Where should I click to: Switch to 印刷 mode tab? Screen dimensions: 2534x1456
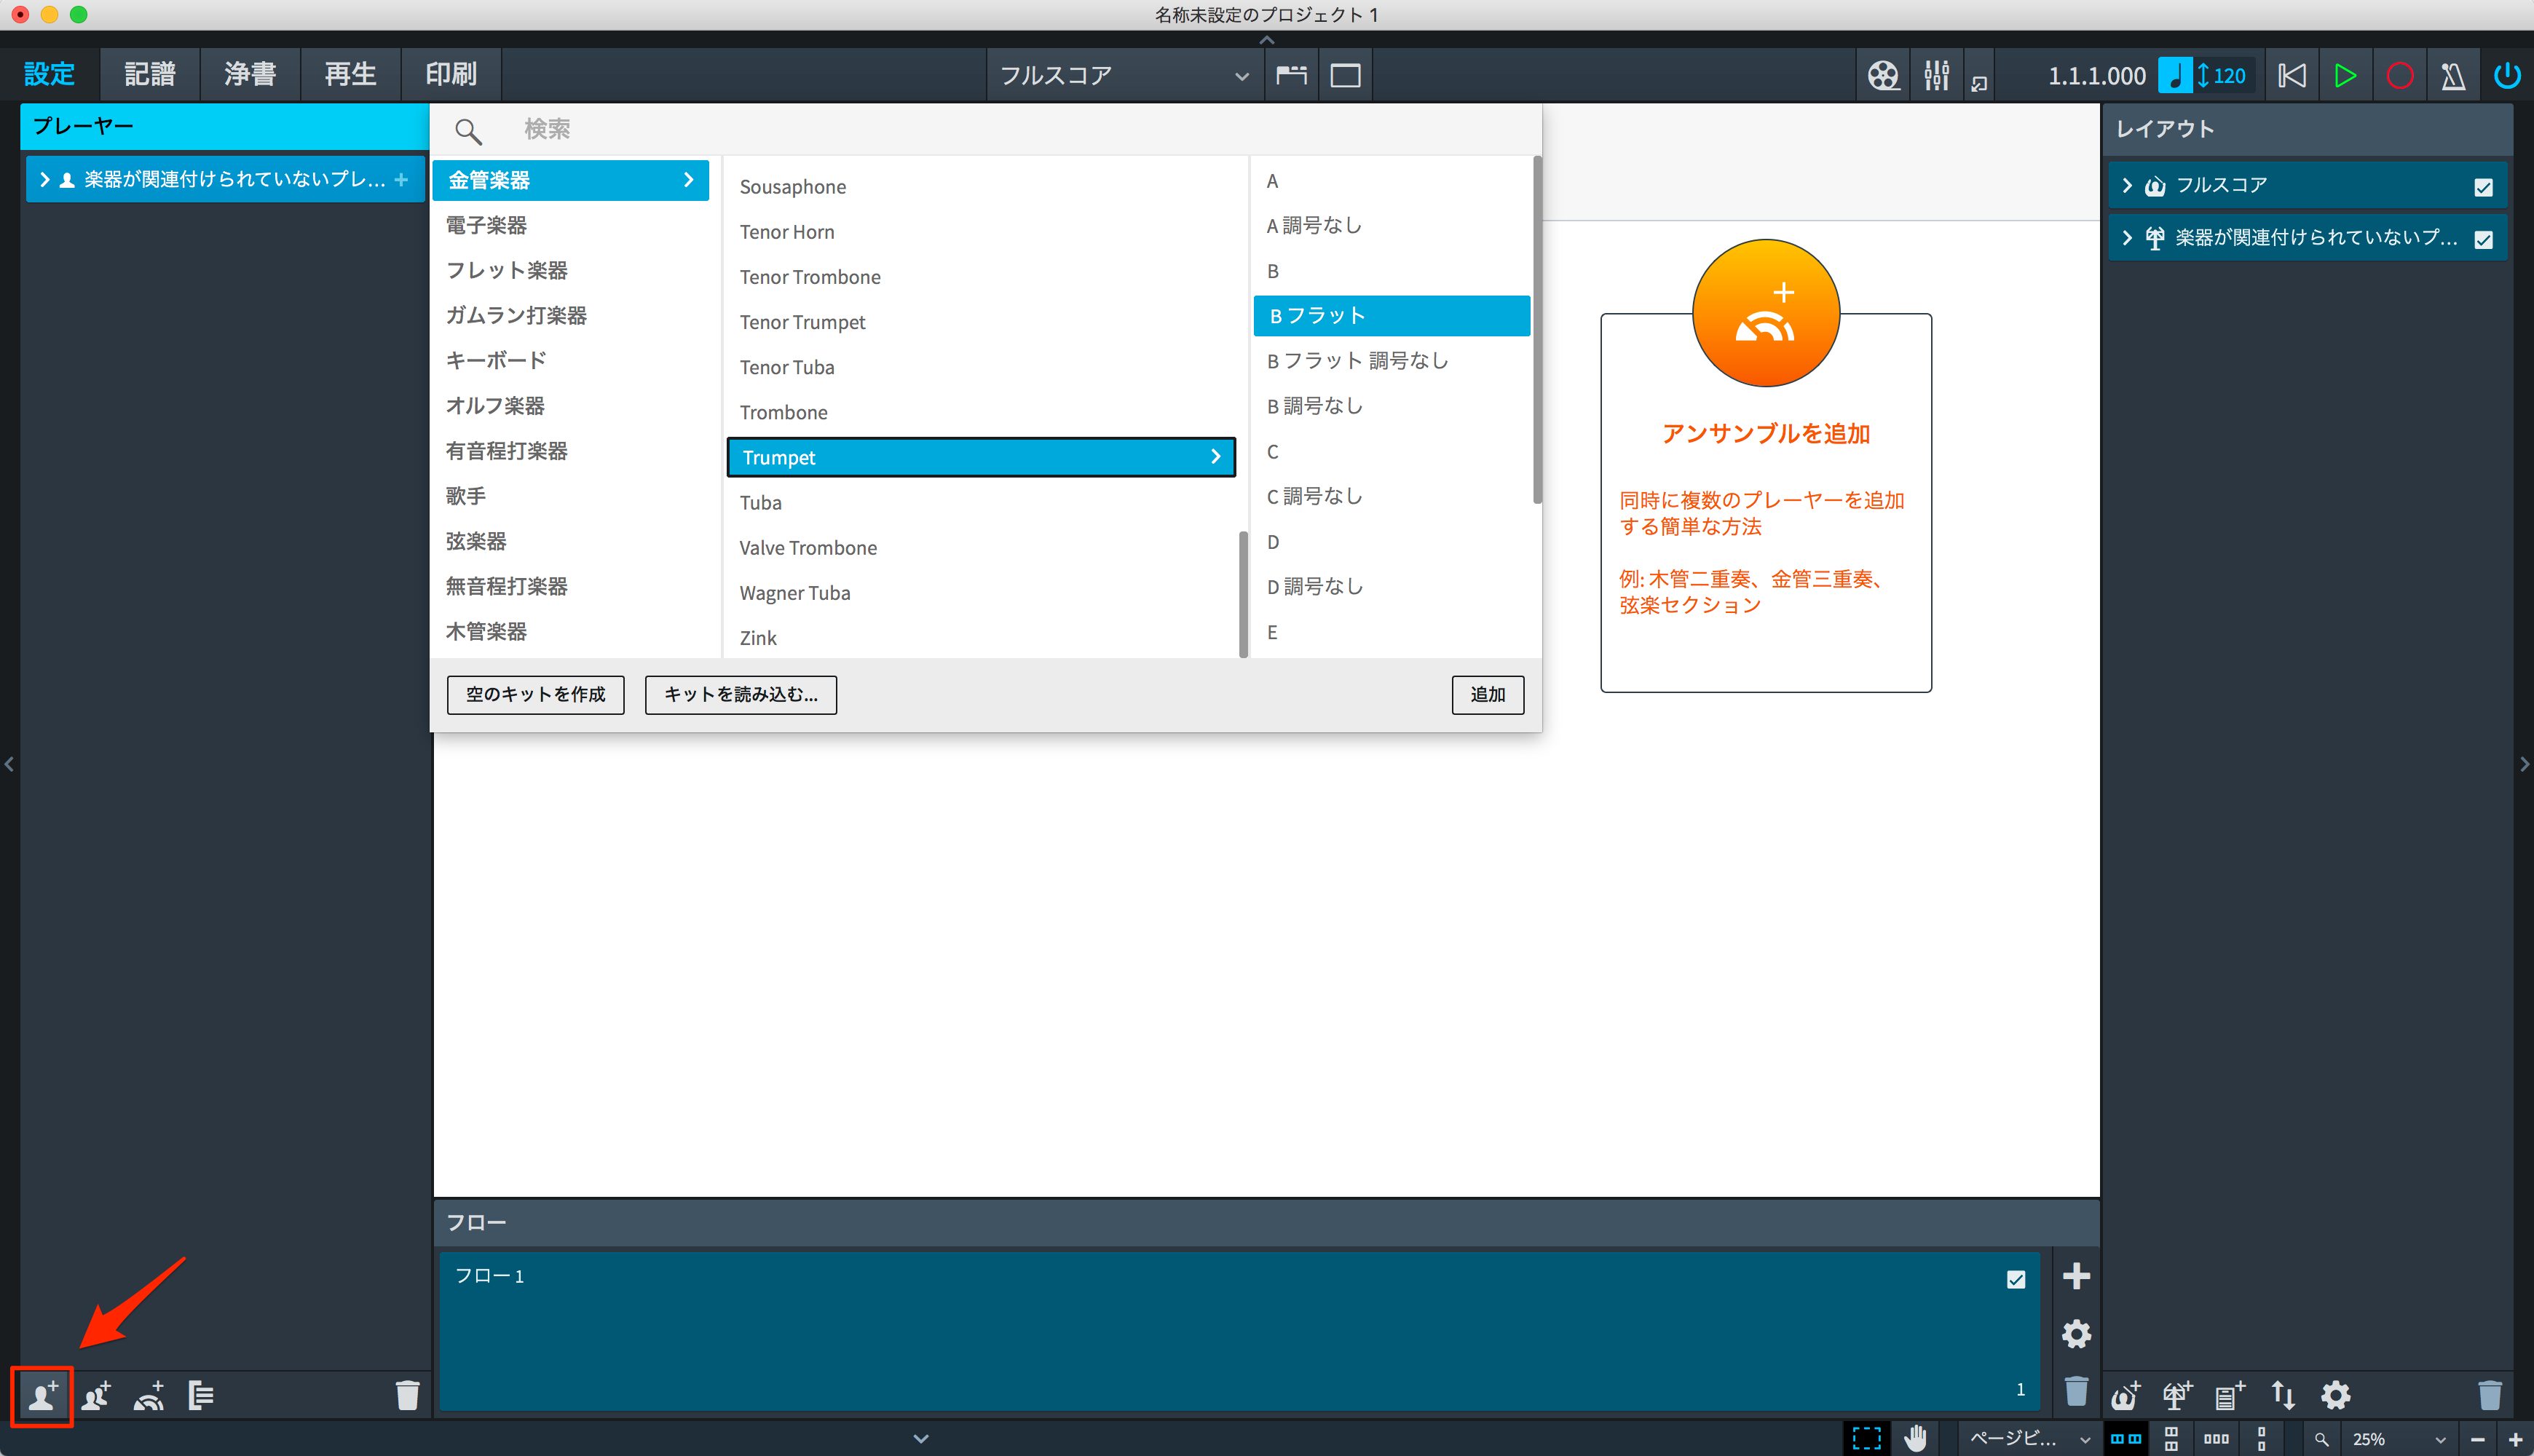451,75
